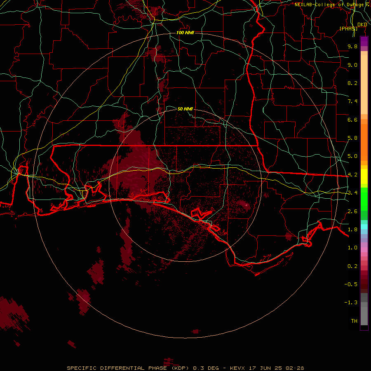Viewport: 371px width, 371px height.
Task: Select the 1.0 value on the color scale
Action: pos(352,248)
